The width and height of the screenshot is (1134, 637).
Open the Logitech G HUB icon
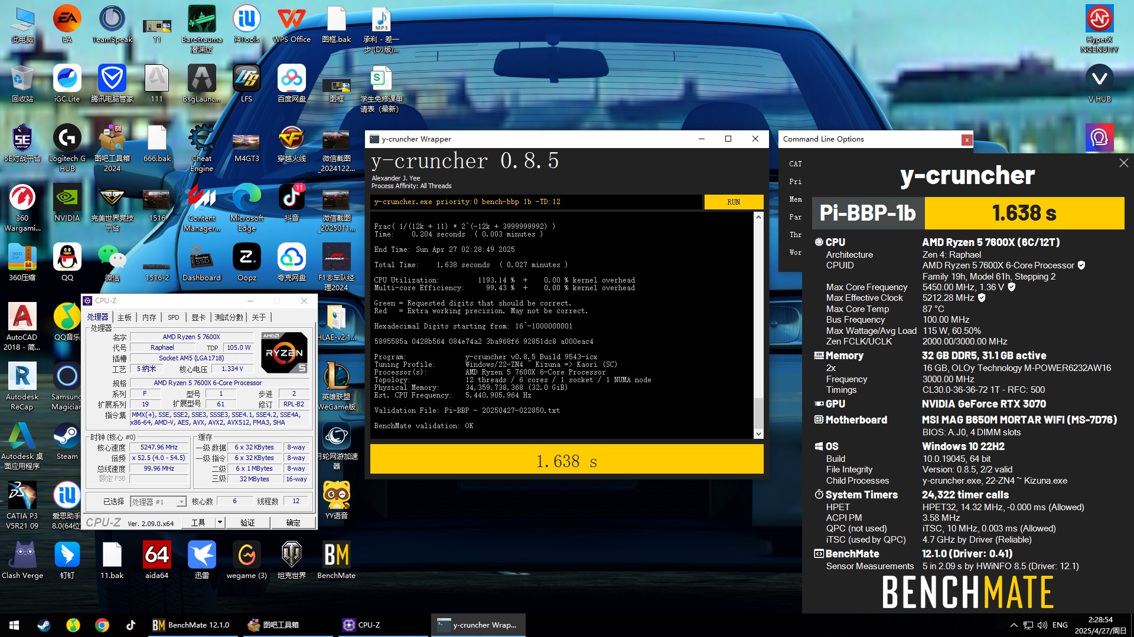(x=67, y=148)
